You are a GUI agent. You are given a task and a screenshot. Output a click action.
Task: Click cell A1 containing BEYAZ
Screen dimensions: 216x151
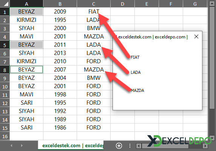point(26,12)
